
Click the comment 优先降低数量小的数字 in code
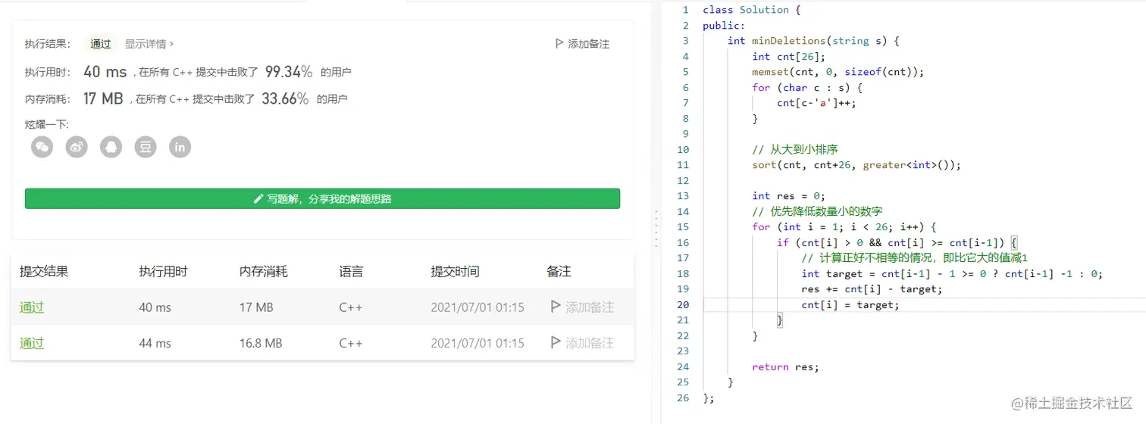point(817,211)
